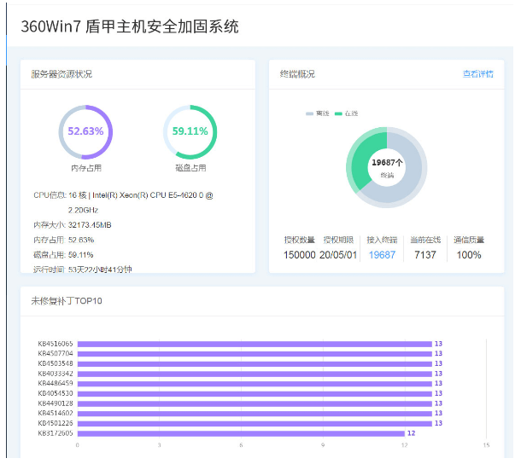
Task: Click the 终端概况 panel title
Action: point(297,74)
